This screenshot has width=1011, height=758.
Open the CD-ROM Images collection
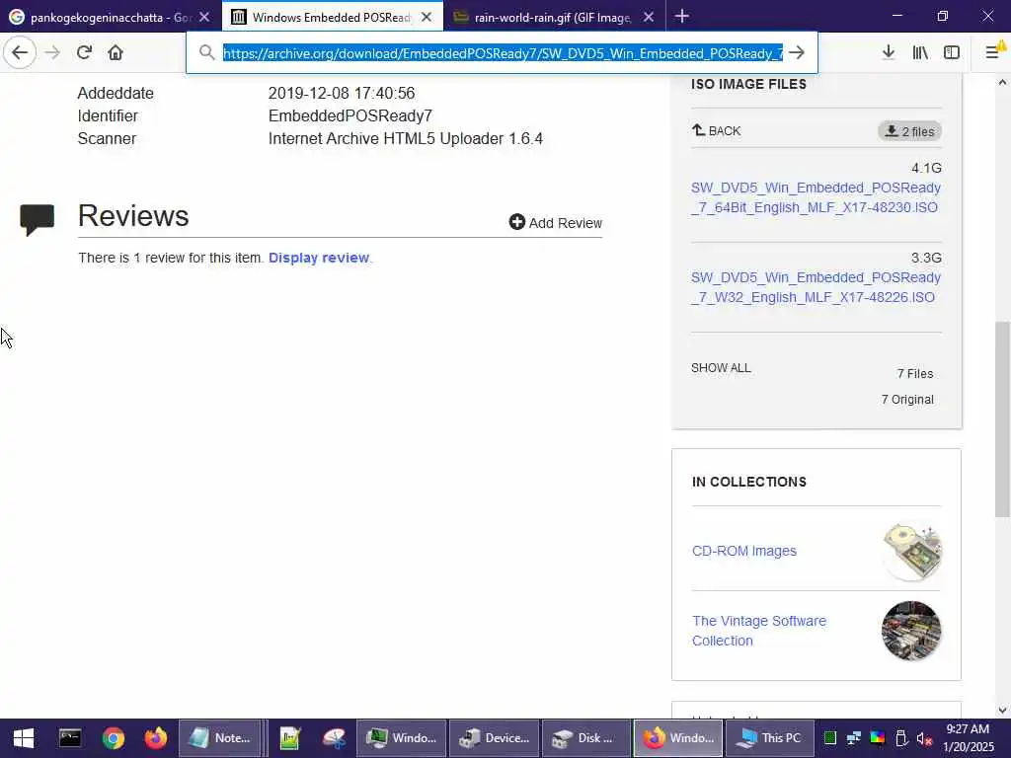(744, 551)
